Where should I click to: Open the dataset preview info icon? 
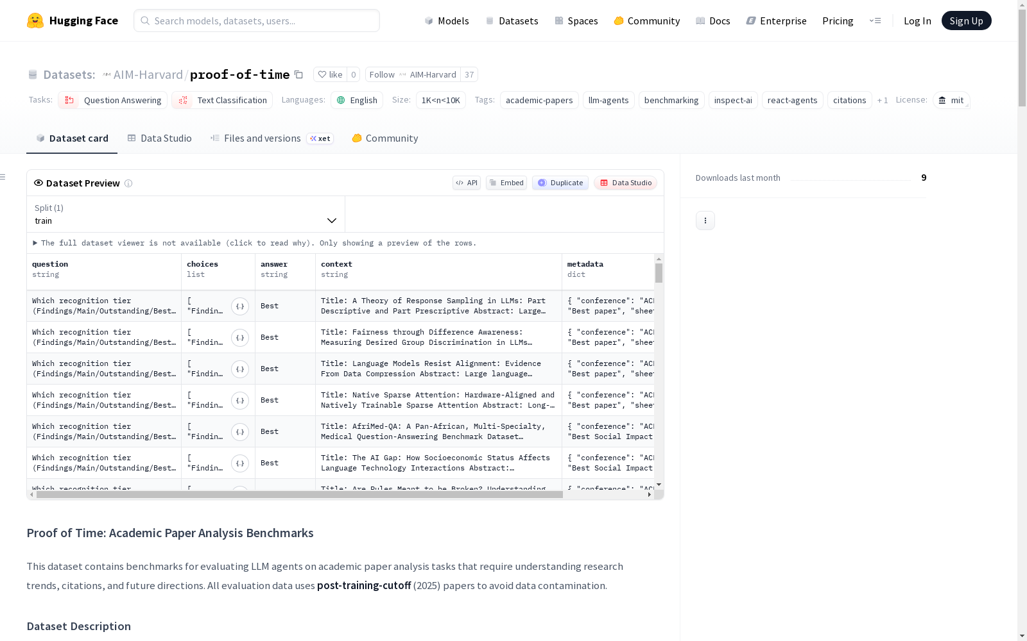(128, 183)
